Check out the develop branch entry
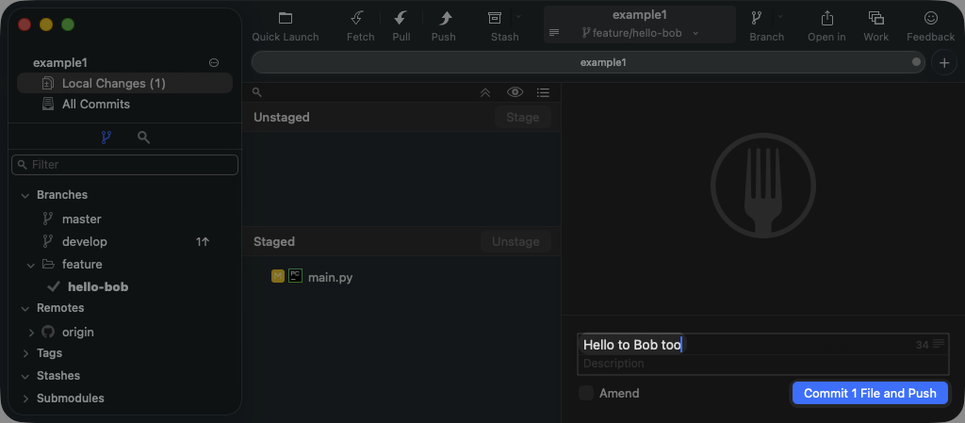 click(85, 242)
